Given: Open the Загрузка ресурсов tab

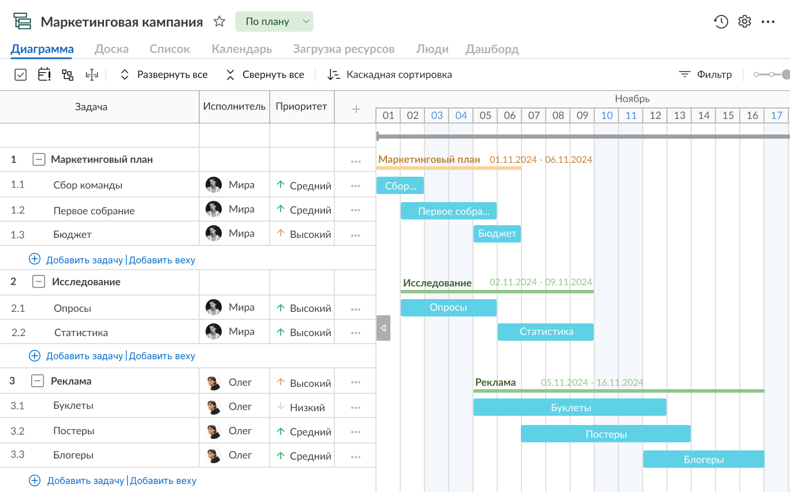Looking at the screenshot, I should 344,49.
